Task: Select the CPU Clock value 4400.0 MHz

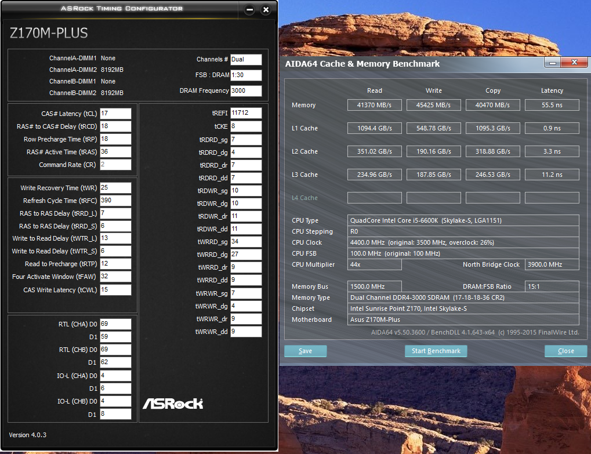Action: coord(463,242)
